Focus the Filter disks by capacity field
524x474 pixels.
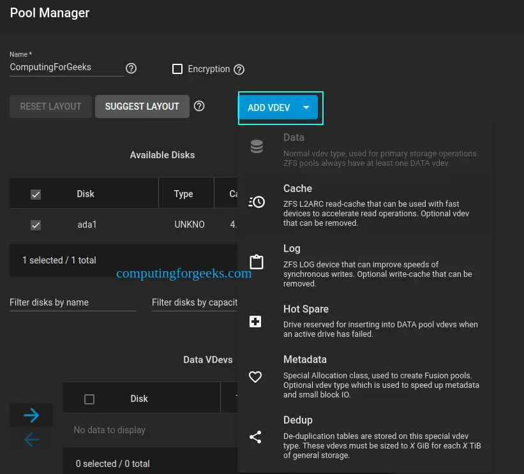195,302
